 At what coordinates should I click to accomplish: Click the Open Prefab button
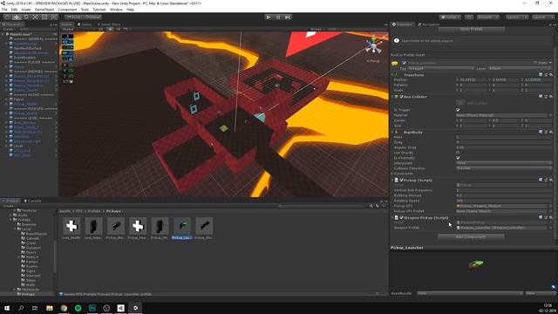click(x=471, y=29)
